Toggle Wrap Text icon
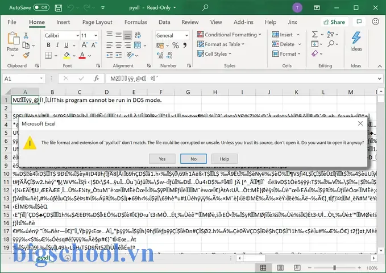Screen dimensions: 386x273 click(x=138, y=35)
